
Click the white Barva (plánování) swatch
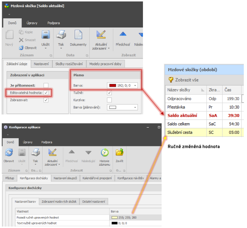[113, 107]
